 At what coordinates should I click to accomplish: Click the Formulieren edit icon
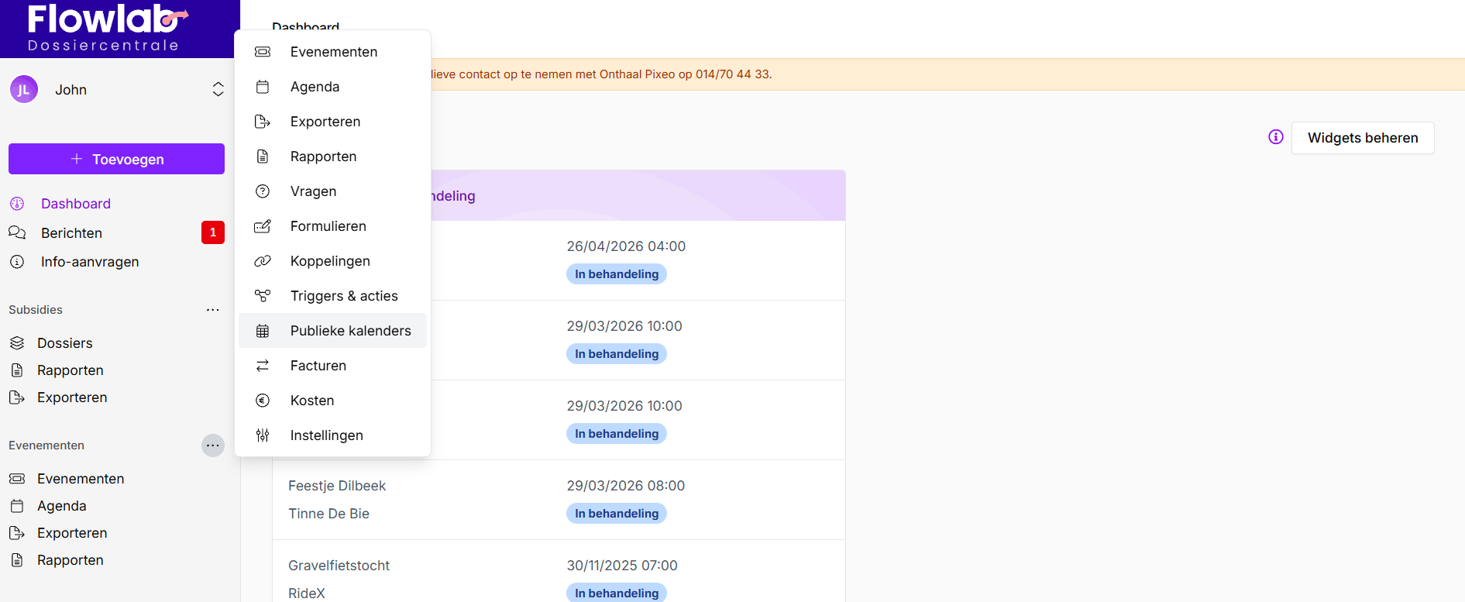263,226
